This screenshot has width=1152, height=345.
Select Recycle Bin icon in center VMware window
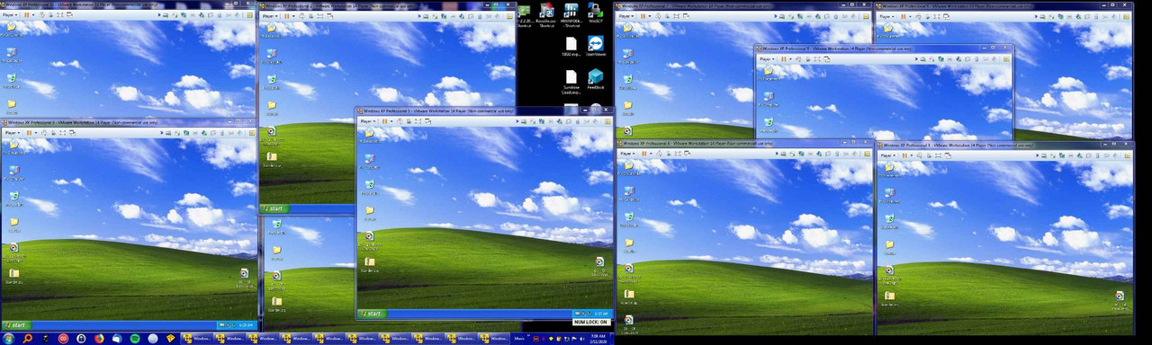coord(369,185)
